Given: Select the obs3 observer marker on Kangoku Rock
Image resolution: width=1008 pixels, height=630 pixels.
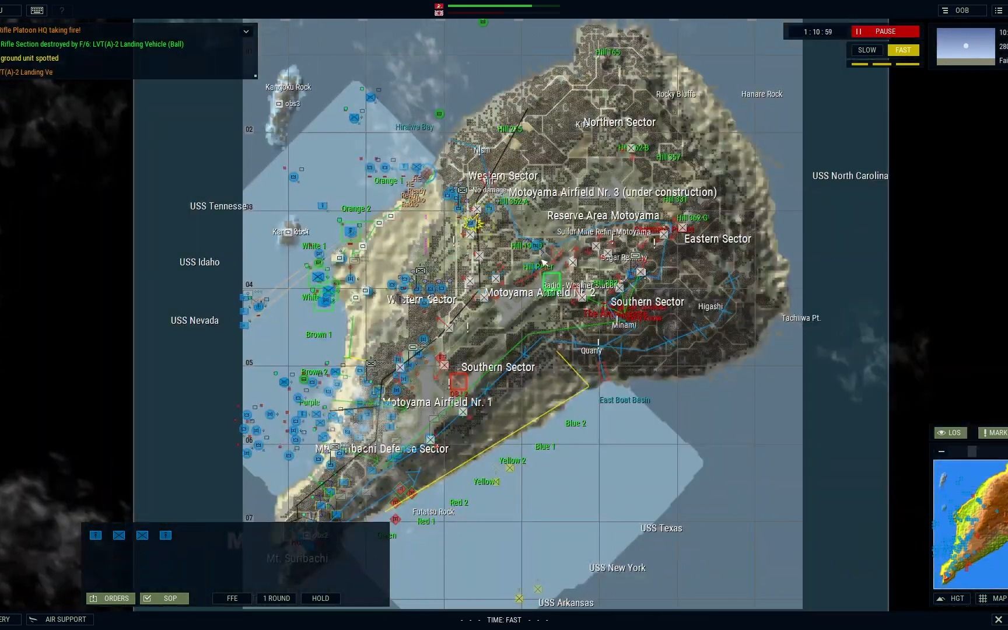Looking at the screenshot, I should coord(279,104).
